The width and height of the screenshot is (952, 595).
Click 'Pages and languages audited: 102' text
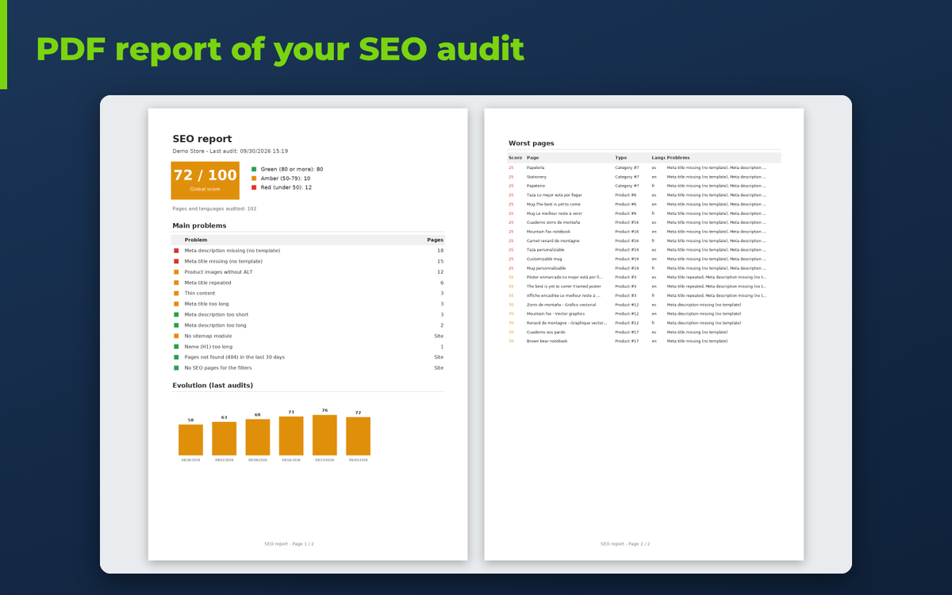(x=214, y=209)
